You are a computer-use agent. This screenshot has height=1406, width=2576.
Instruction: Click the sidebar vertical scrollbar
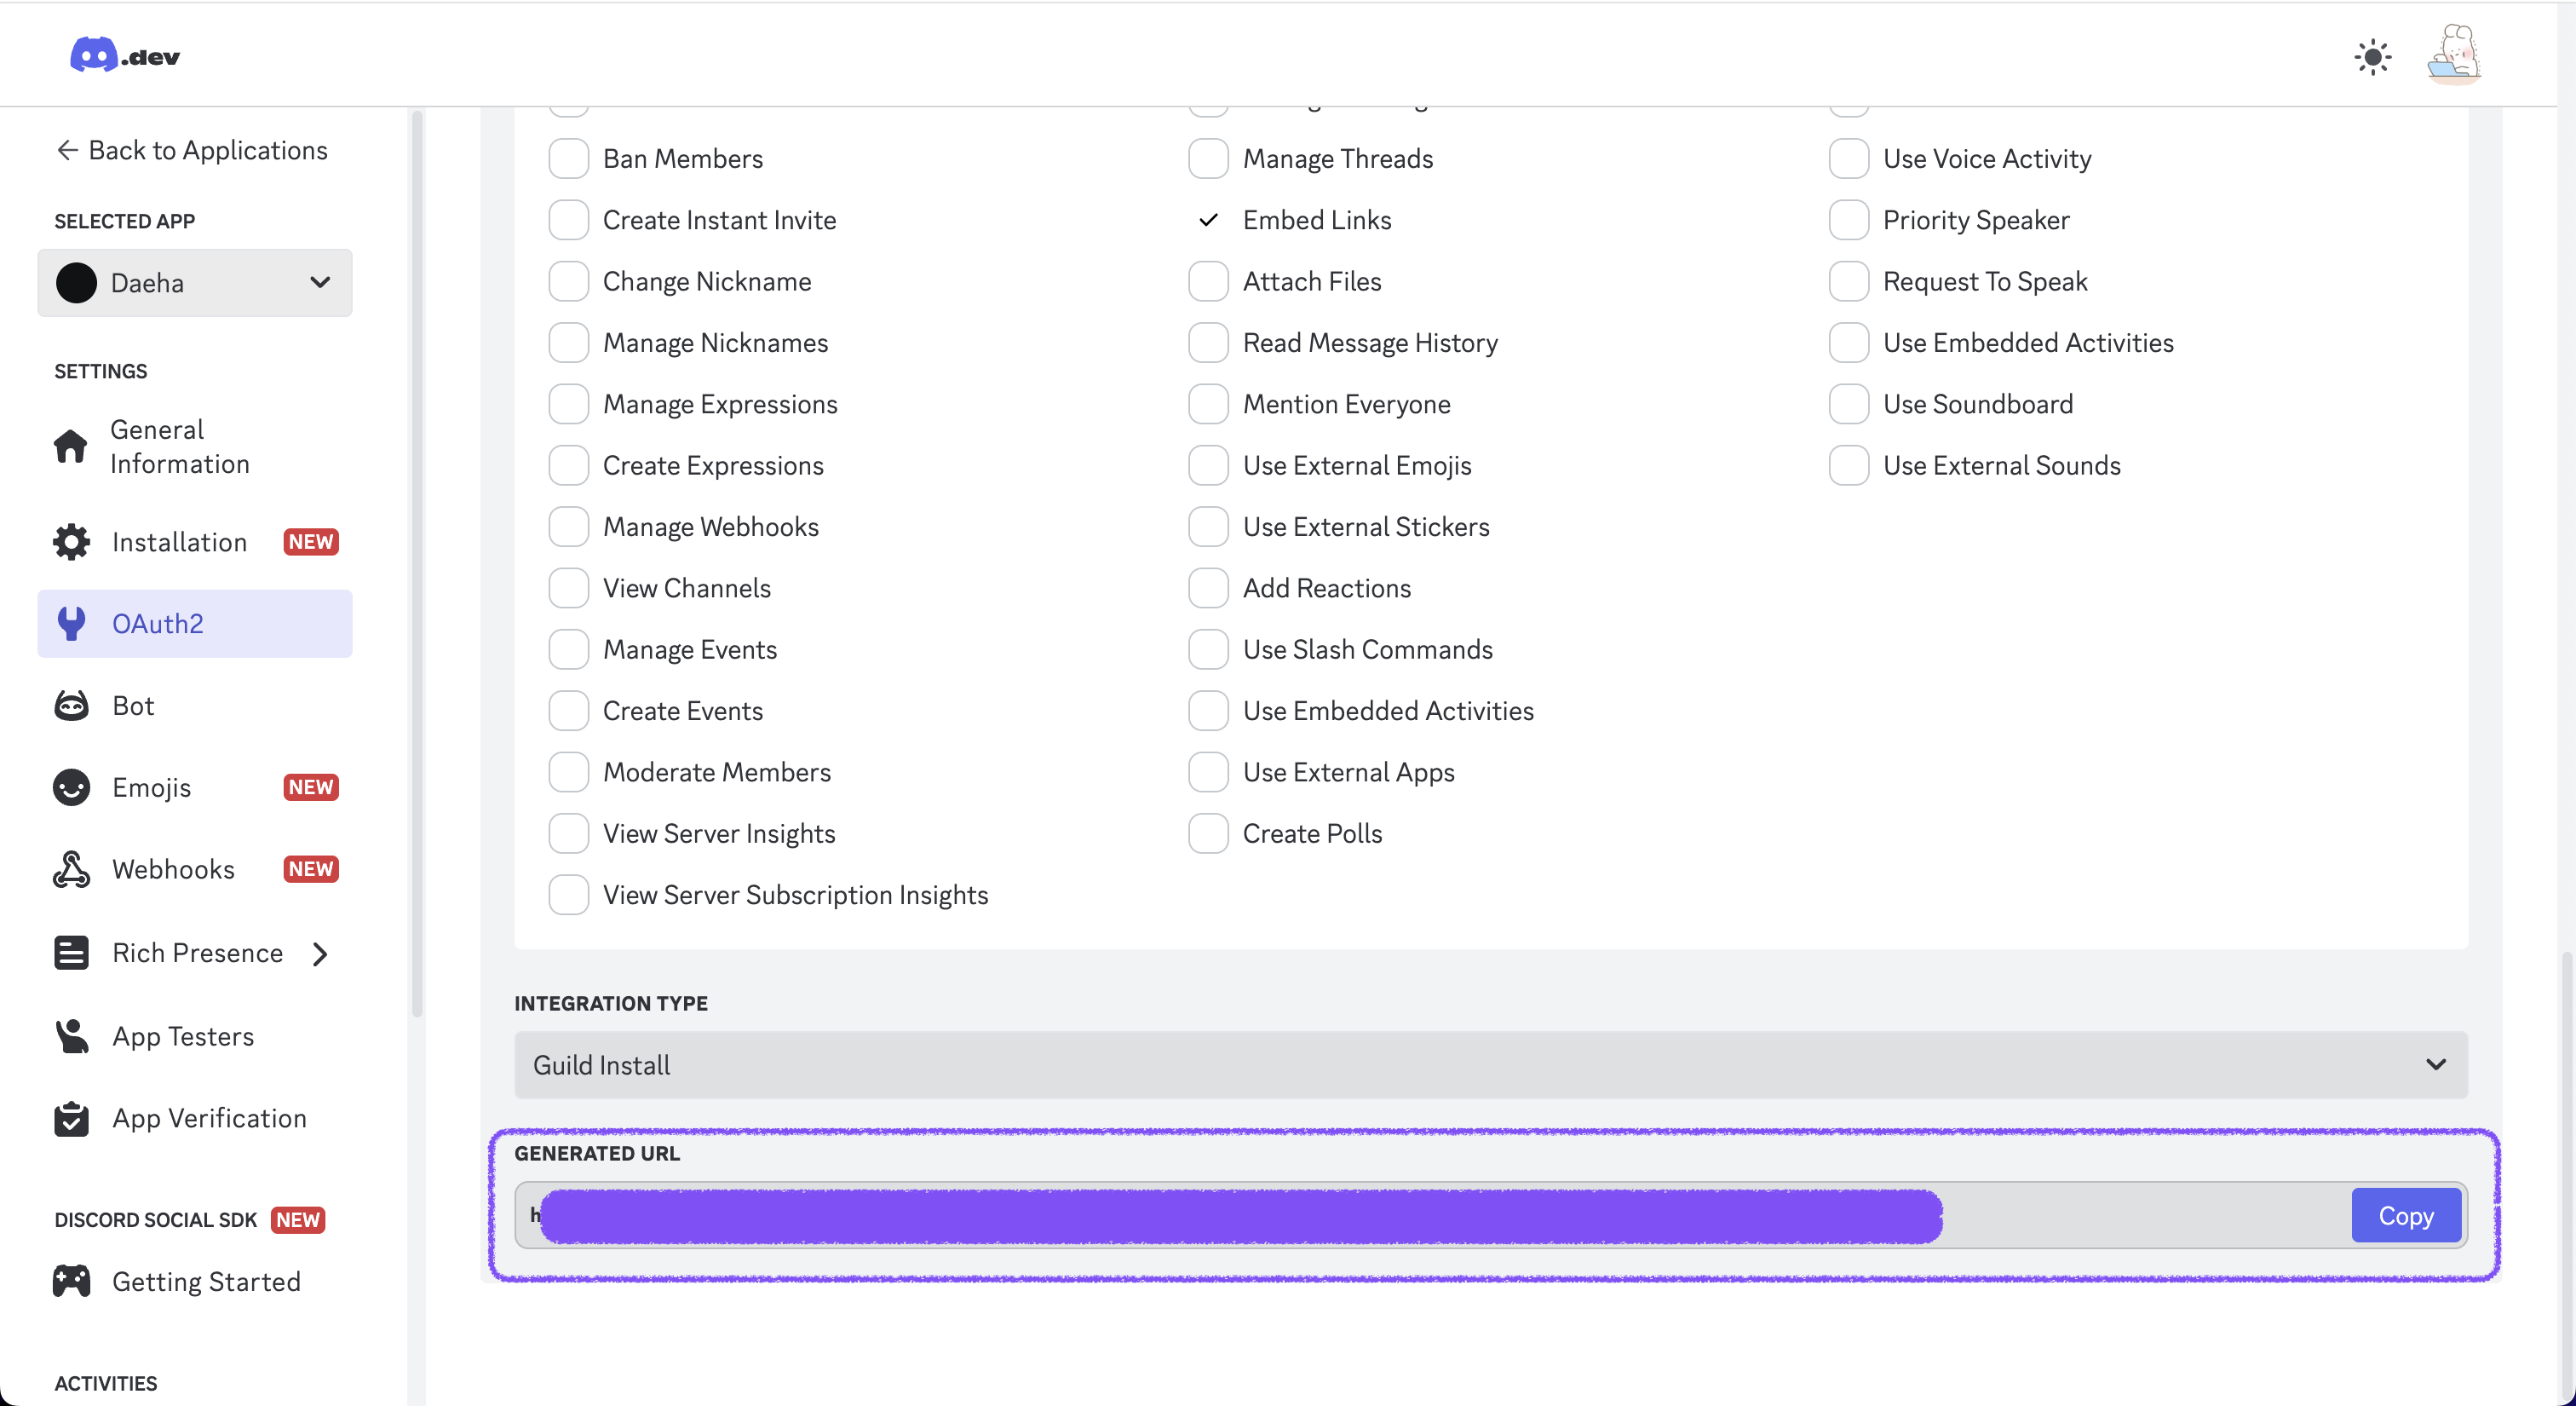click(417, 563)
